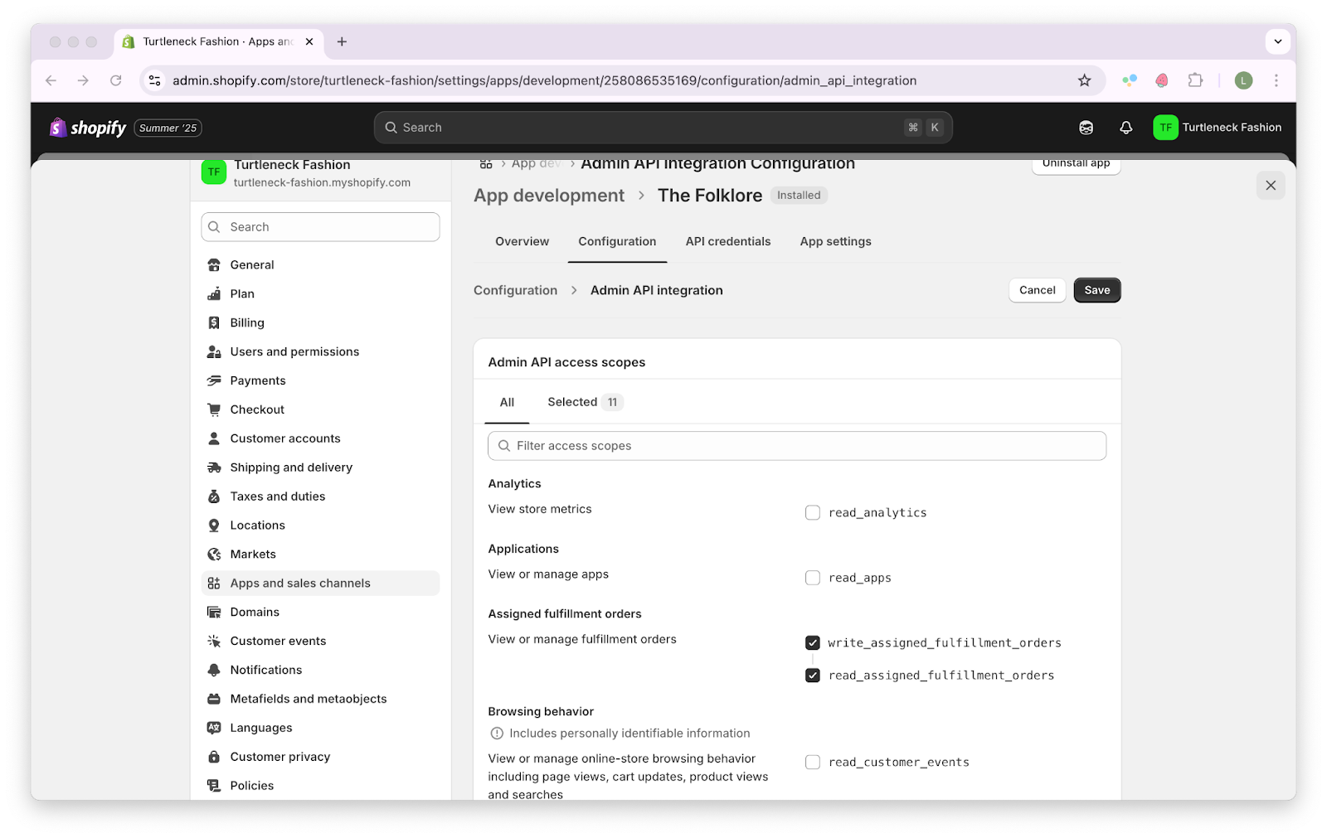This screenshot has width=1327, height=838.
Task: Click Cancel to discard changes
Action: (x=1037, y=290)
